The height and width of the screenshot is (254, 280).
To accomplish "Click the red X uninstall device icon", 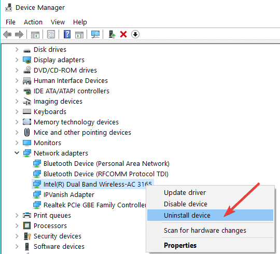I will (x=123, y=34).
